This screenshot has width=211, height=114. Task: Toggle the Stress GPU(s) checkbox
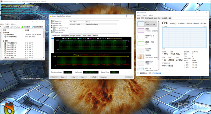(54, 32)
